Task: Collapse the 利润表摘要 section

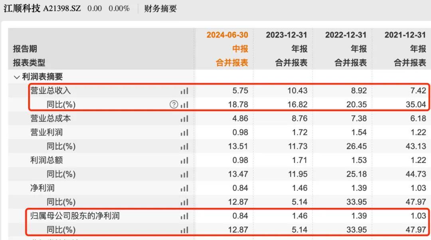Action: (17, 77)
